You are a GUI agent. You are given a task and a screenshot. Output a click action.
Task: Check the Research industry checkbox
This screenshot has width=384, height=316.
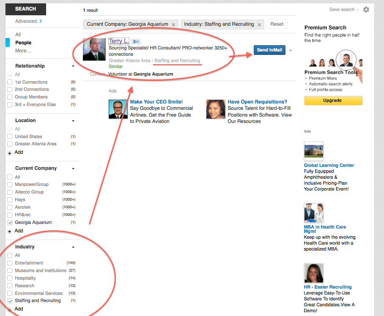click(10, 286)
